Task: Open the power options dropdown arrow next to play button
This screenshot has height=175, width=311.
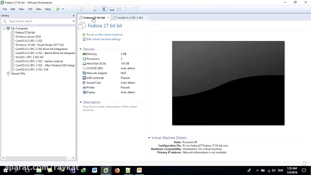Action: (63, 9)
